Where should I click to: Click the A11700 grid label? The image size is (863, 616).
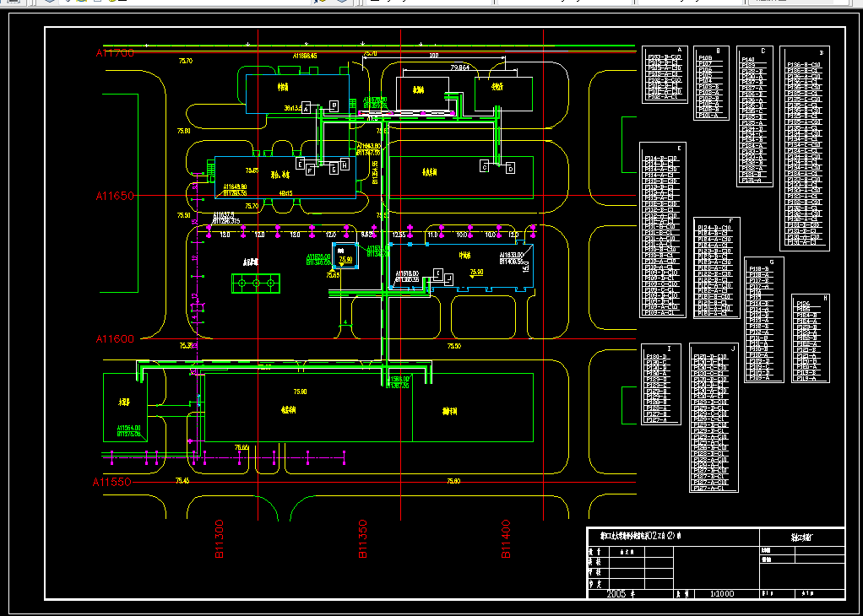[115, 53]
